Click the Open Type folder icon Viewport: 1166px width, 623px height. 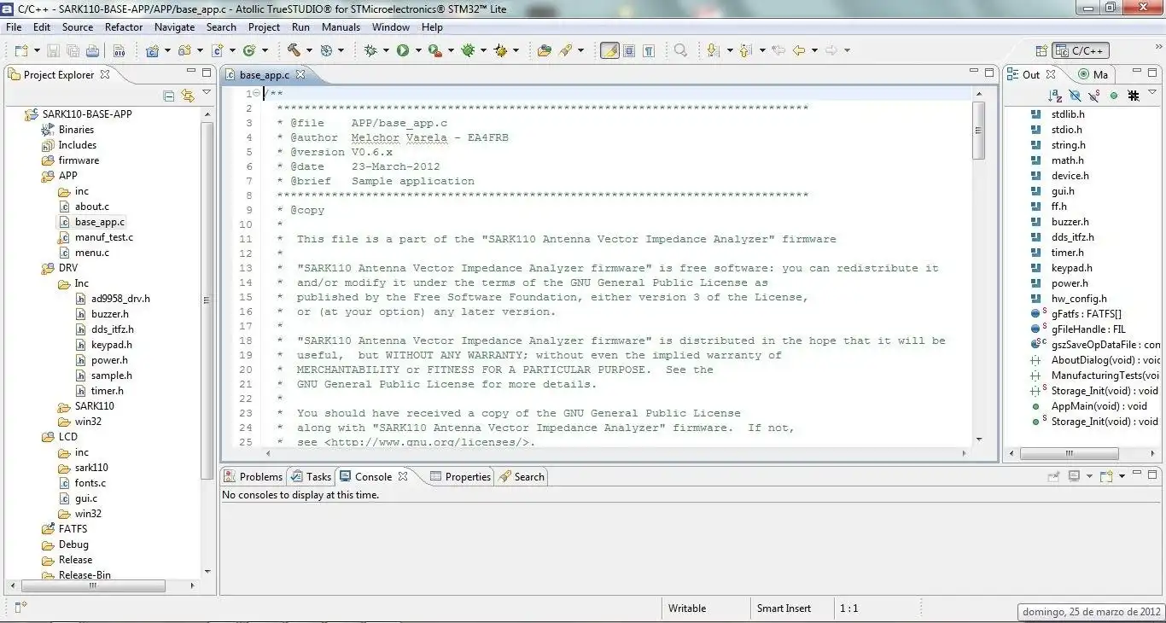point(544,50)
